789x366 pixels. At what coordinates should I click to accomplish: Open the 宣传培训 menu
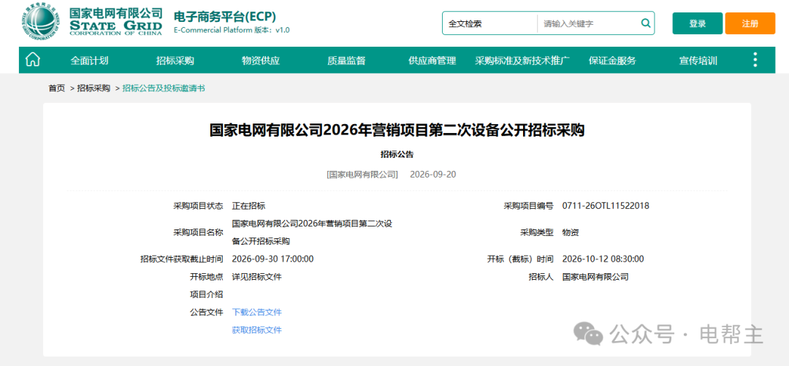[x=698, y=61]
